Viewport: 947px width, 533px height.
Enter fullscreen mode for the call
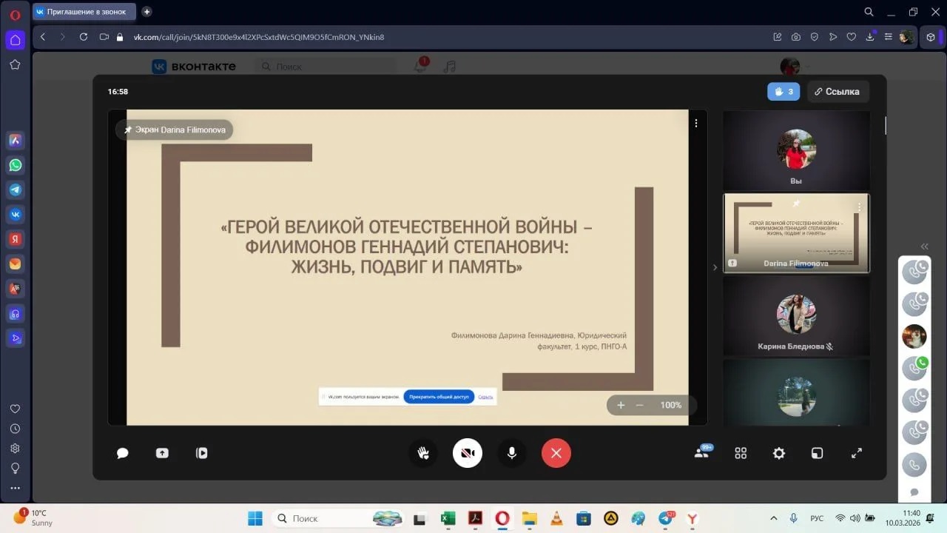coord(857,453)
